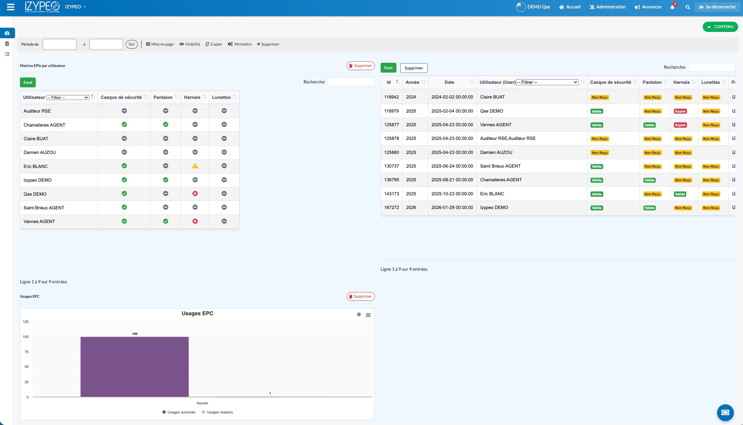This screenshot has height=425, width=743.
Task: Open the Utilisateur (User) filter dropdown
Action: click(x=547, y=82)
